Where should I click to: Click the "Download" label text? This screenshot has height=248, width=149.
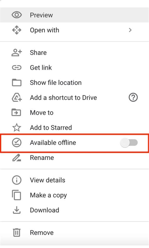pyautogui.click(x=45, y=210)
